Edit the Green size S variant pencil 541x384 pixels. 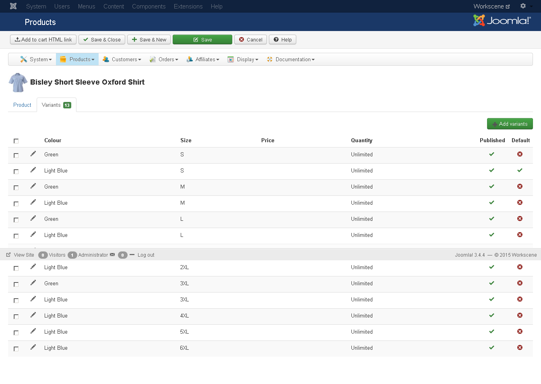click(33, 154)
